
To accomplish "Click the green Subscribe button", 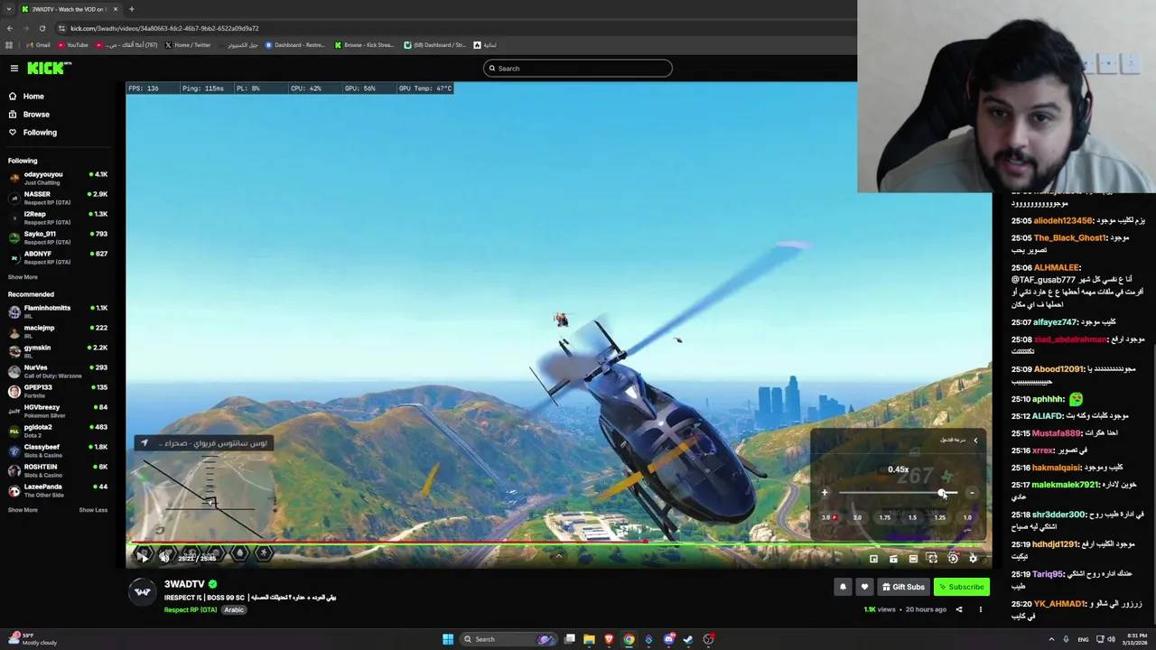I will click(962, 587).
